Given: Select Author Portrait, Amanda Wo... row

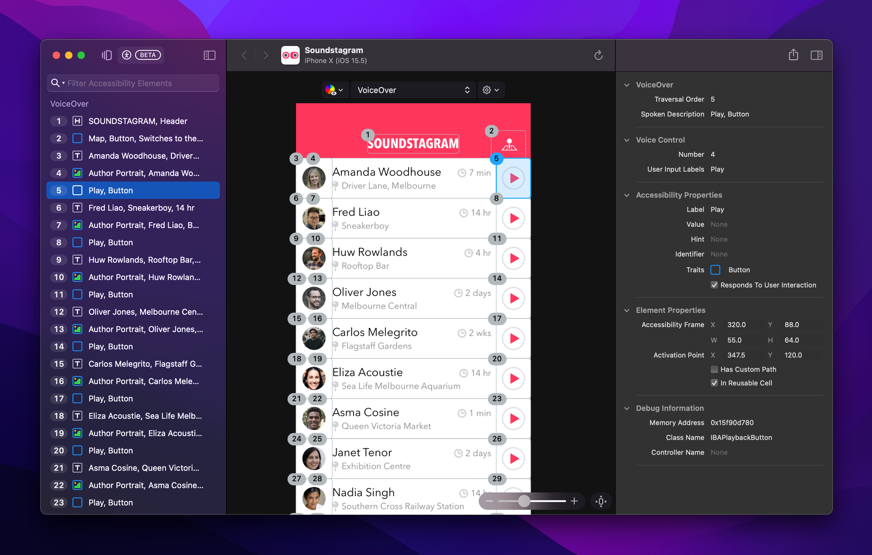Looking at the screenshot, I should coord(133,173).
